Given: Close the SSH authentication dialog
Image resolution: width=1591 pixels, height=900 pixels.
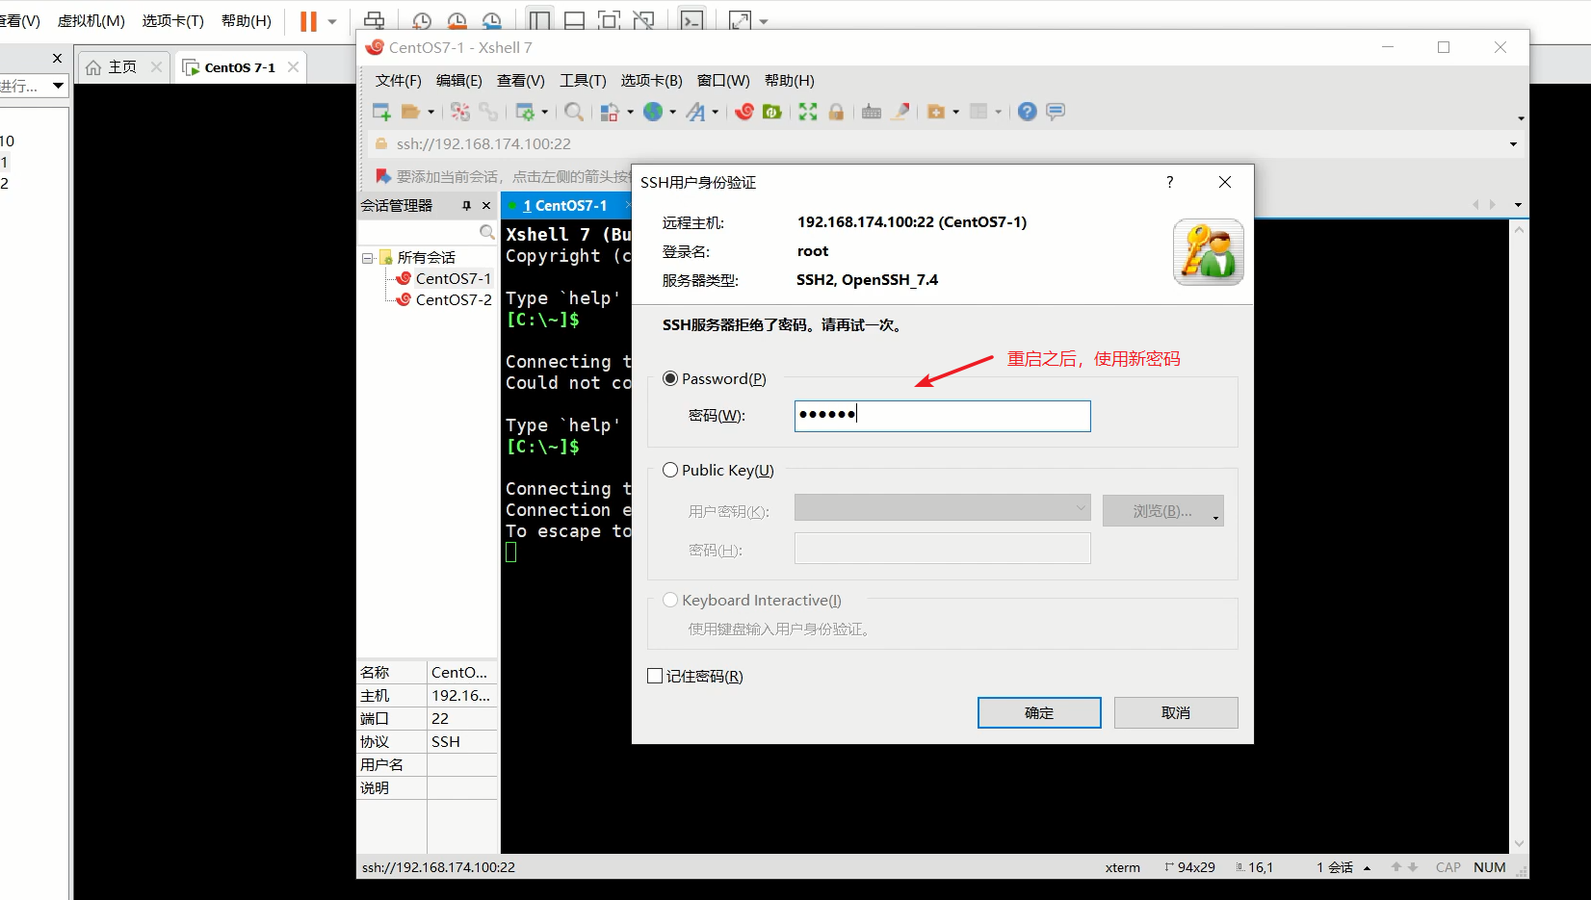Looking at the screenshot, I should click(x=1225, y=182).
